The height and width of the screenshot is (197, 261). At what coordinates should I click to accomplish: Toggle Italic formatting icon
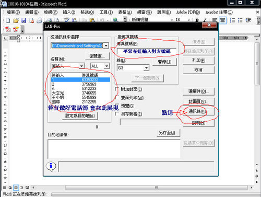(205, 20)
